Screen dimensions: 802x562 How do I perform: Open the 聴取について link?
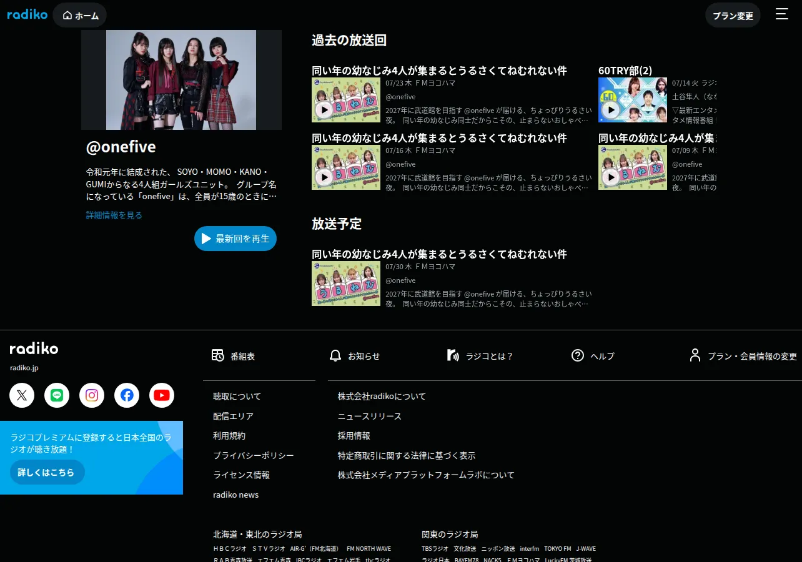point(237,397)
